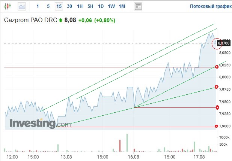Click the (+0,80%) percent change
Image resolution: width=232 pixels, height=161 pixels.
pyautogui.click(x=105, y=20)
